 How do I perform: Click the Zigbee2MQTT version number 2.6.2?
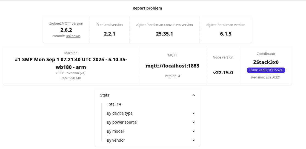coord(66,30)
